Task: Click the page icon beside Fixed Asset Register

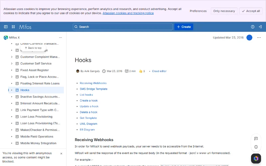Action: [x=17, y=70]
